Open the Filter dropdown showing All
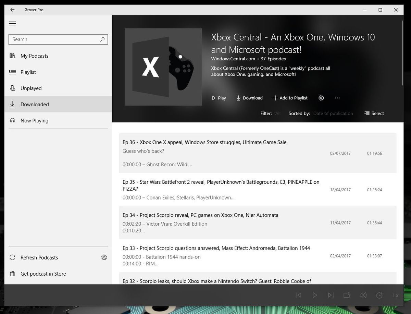The height and width of the screenshot is (314, 411). coord(277,113)
